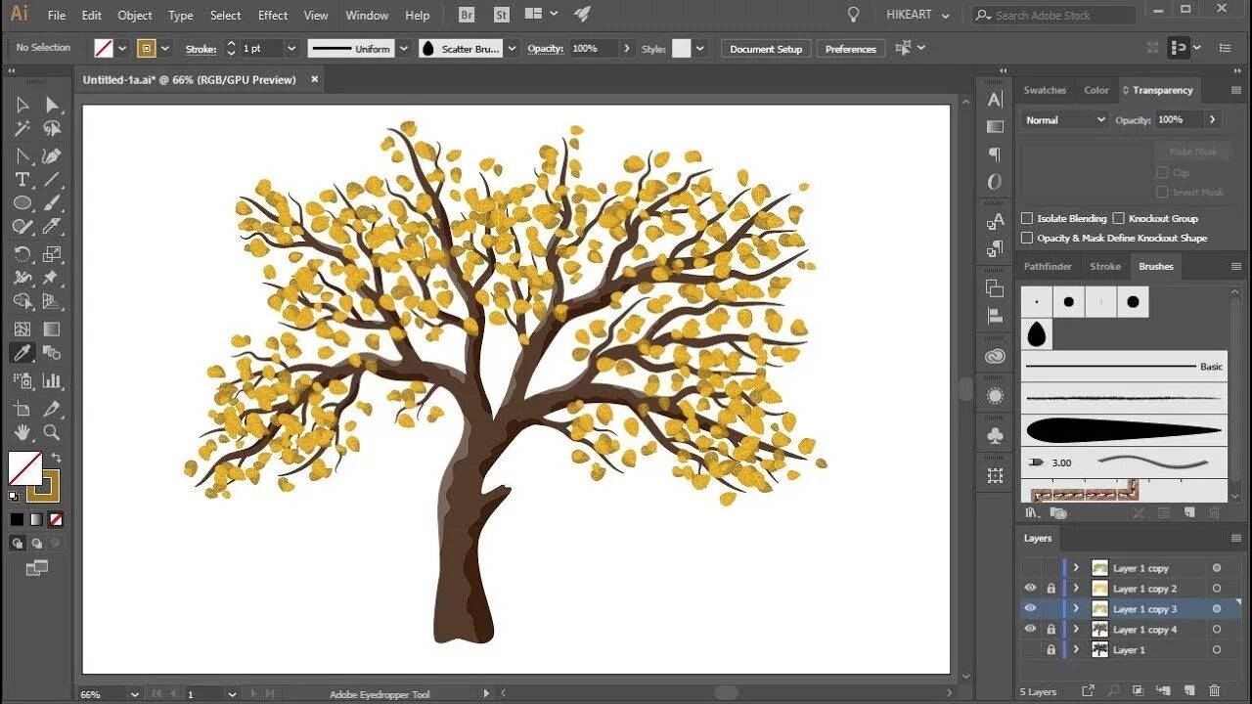Open the Object menu
Image resolution: width=1252 pixels, height=704 pixels.
coord(134,15)
